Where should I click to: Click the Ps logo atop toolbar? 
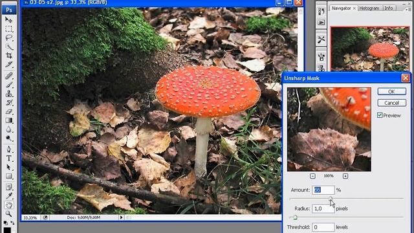(9, 10)
